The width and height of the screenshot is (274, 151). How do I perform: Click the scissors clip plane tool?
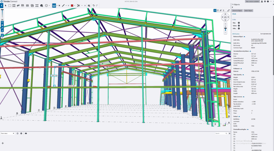(79, 5)
